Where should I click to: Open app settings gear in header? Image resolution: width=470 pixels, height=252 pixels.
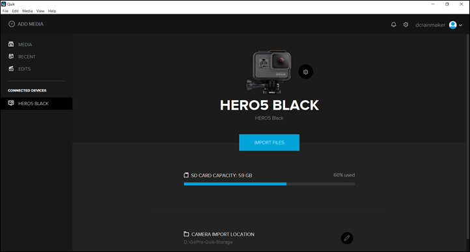[x=406, y=25]
